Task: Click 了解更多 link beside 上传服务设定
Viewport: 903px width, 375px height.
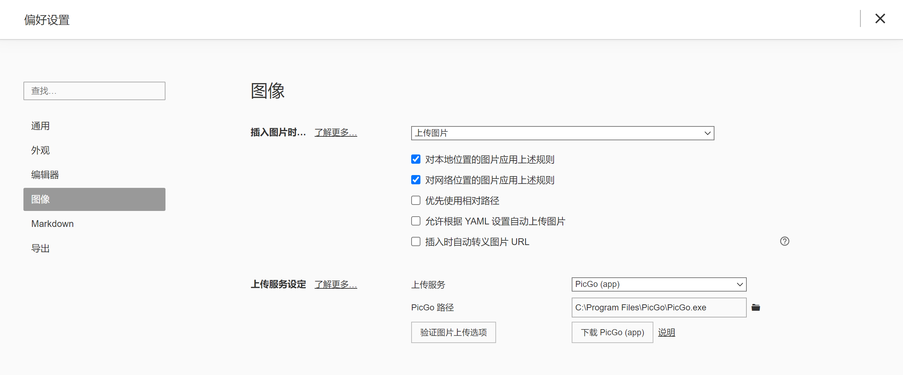Action: pos(336,284)
